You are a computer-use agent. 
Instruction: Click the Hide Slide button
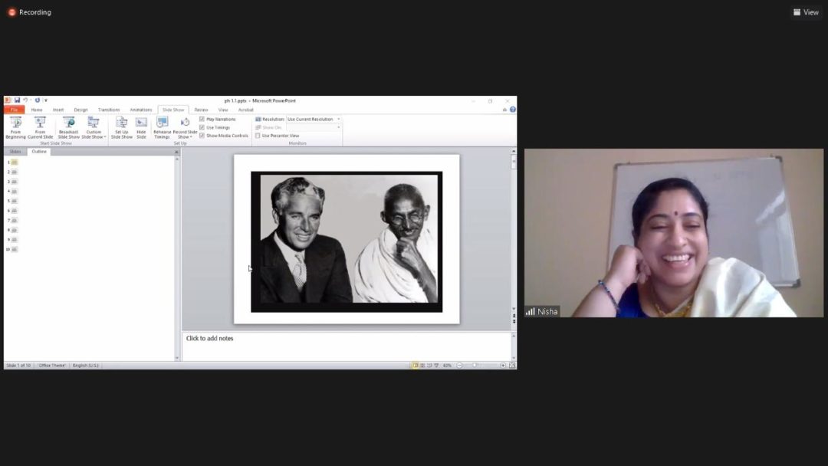pos(141,128)
